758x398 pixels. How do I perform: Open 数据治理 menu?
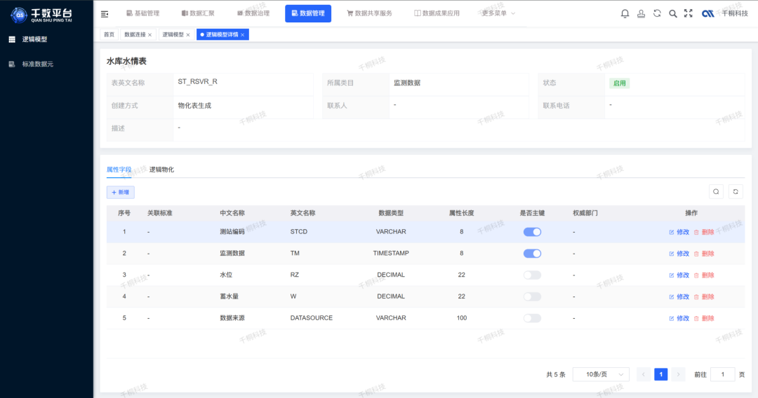[253, 13]
